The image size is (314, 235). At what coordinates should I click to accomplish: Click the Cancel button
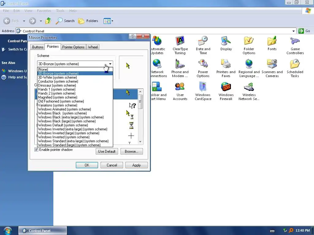coord(112,165)
